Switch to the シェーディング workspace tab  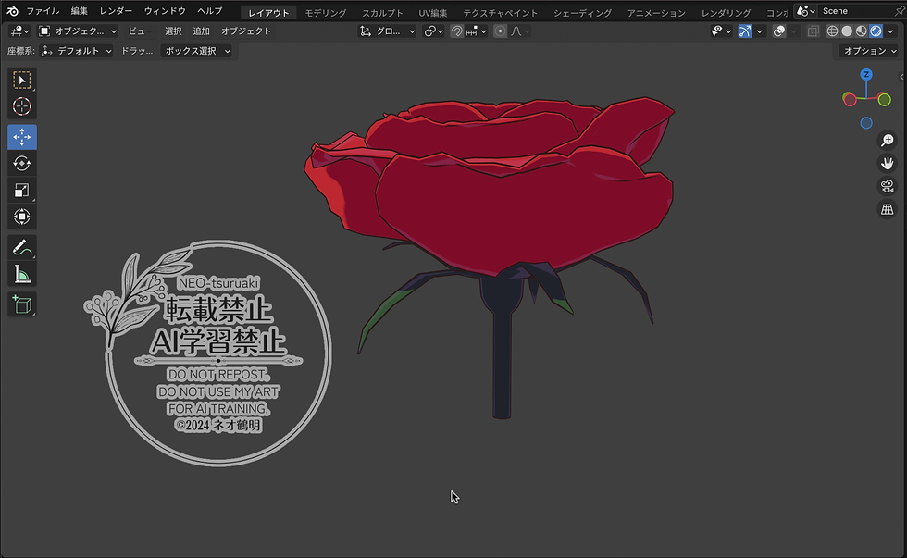(x=582, y=12)
